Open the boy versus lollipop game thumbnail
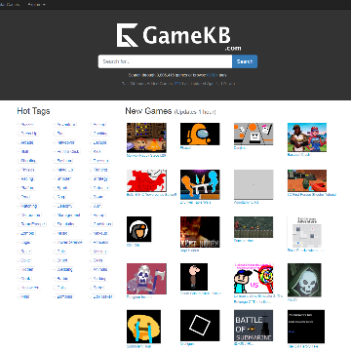This screenshot has height=351, width=351. click(x=253, y=278)
